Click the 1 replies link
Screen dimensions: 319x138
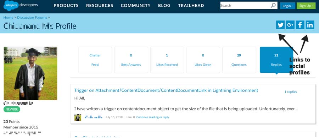[x=291, y=92]
